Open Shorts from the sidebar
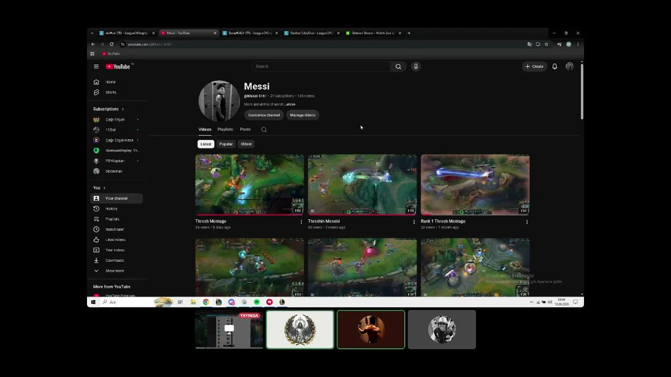Image resolution: width=671 pixels, height=377 pixels. point(111,92)
